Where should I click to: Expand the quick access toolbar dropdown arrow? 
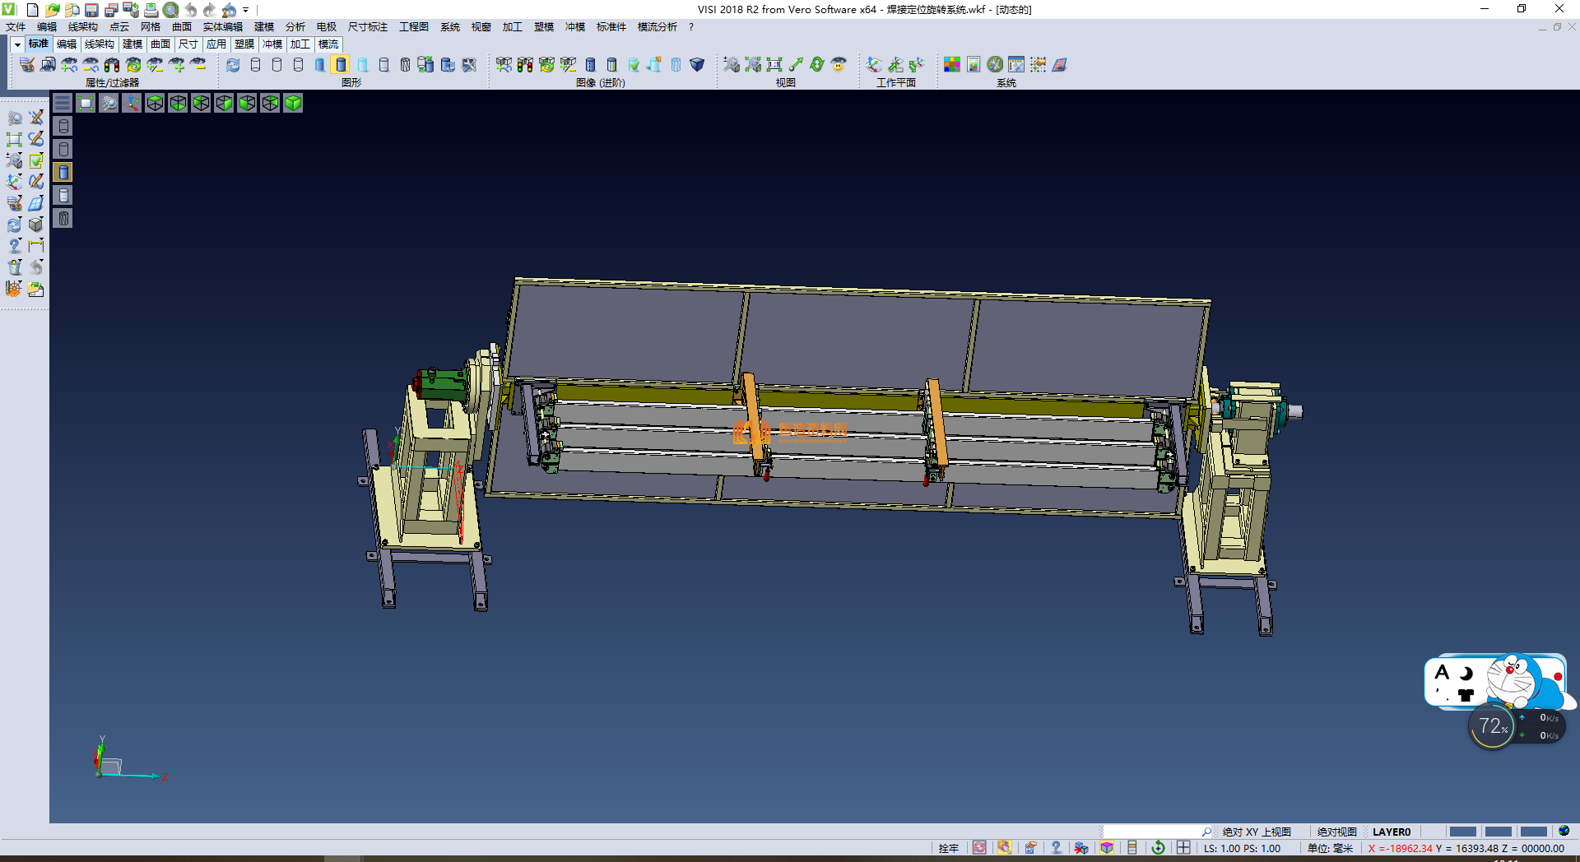(x=245, y=11)
